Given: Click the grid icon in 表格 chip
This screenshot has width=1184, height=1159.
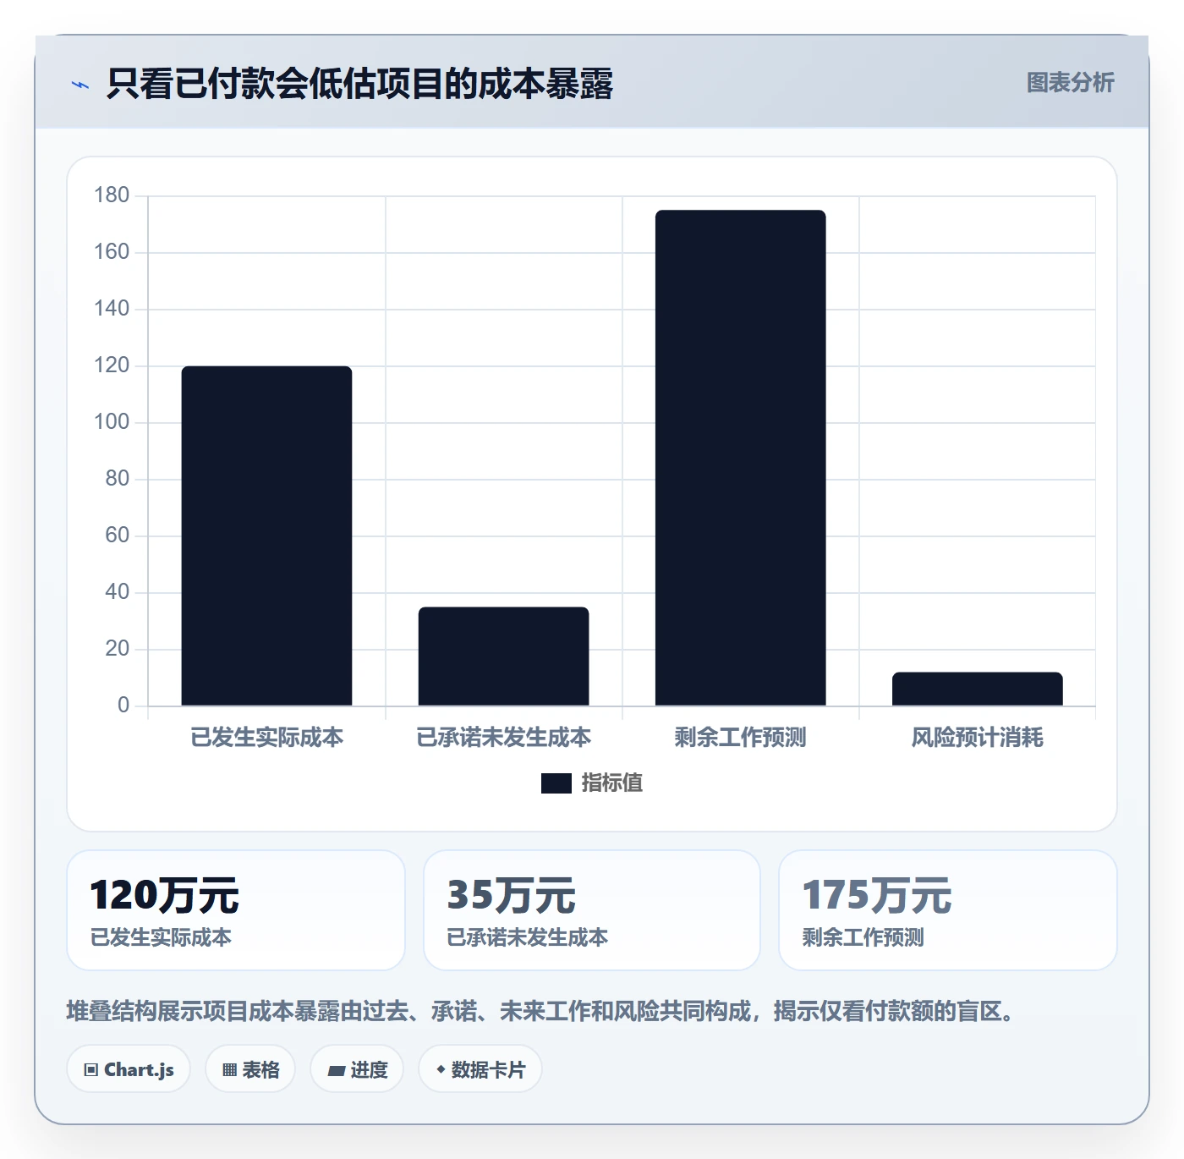Looking at the screenshot, I should pos(229,1070).
